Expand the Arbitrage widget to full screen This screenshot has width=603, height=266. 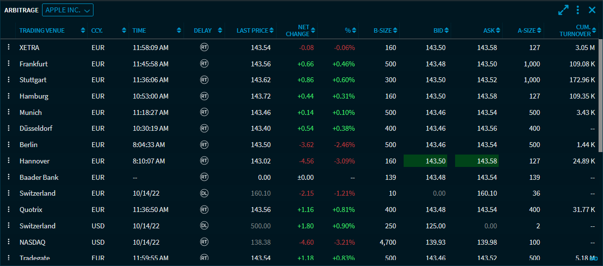tap(563, 10)
